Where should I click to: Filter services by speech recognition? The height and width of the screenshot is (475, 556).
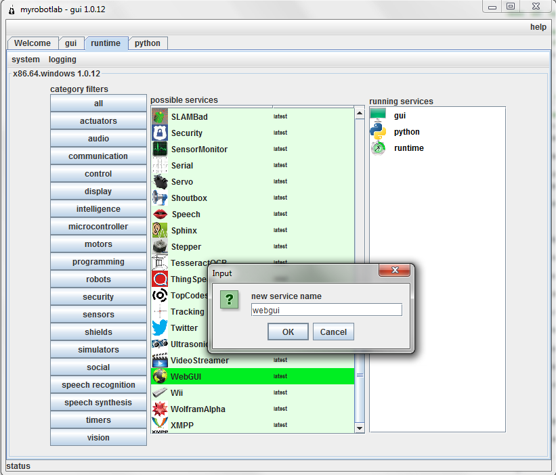[99, 385]
